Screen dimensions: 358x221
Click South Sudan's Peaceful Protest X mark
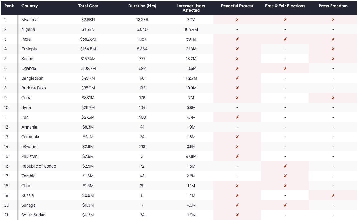pyautogui.click(x=237, y=215)
